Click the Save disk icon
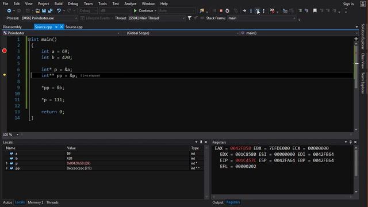The width and height of the screenshot is (368, 207). pyautogui.click(x=44, y=11)
